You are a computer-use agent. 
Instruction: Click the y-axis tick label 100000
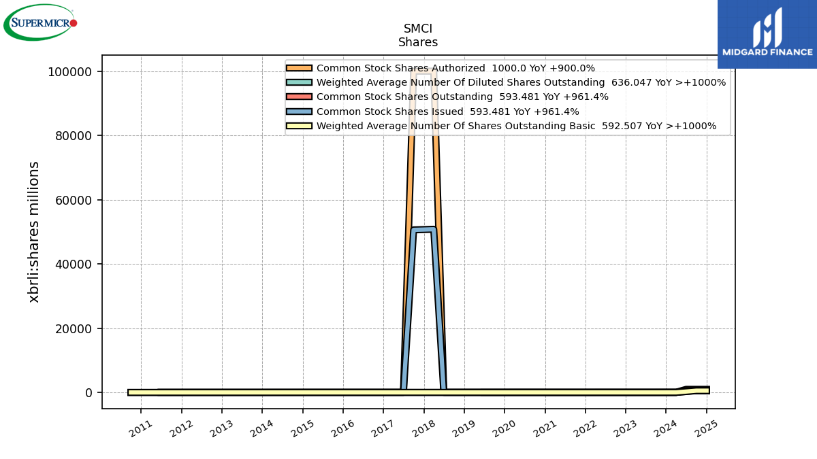point(70,72)
